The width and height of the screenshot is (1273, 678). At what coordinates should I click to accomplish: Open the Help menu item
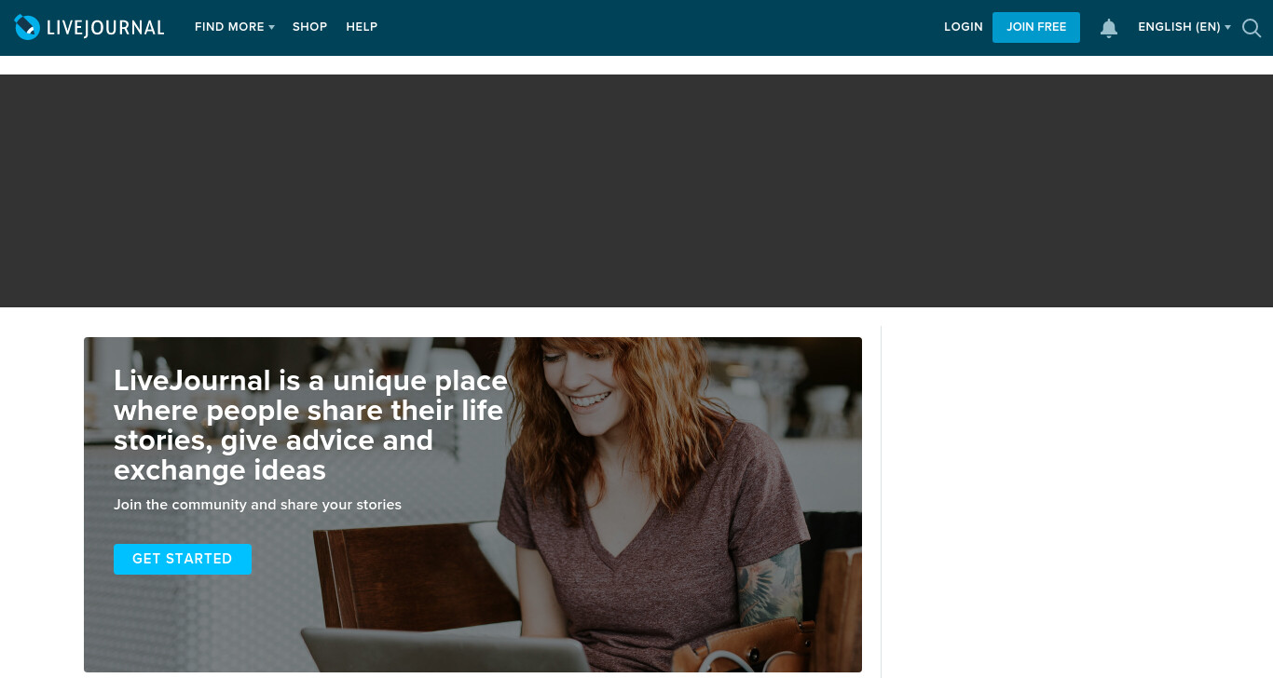(x=362, y=27)
